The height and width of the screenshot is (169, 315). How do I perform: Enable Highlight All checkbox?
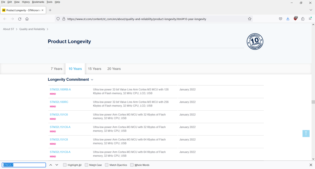click(65, 165)
